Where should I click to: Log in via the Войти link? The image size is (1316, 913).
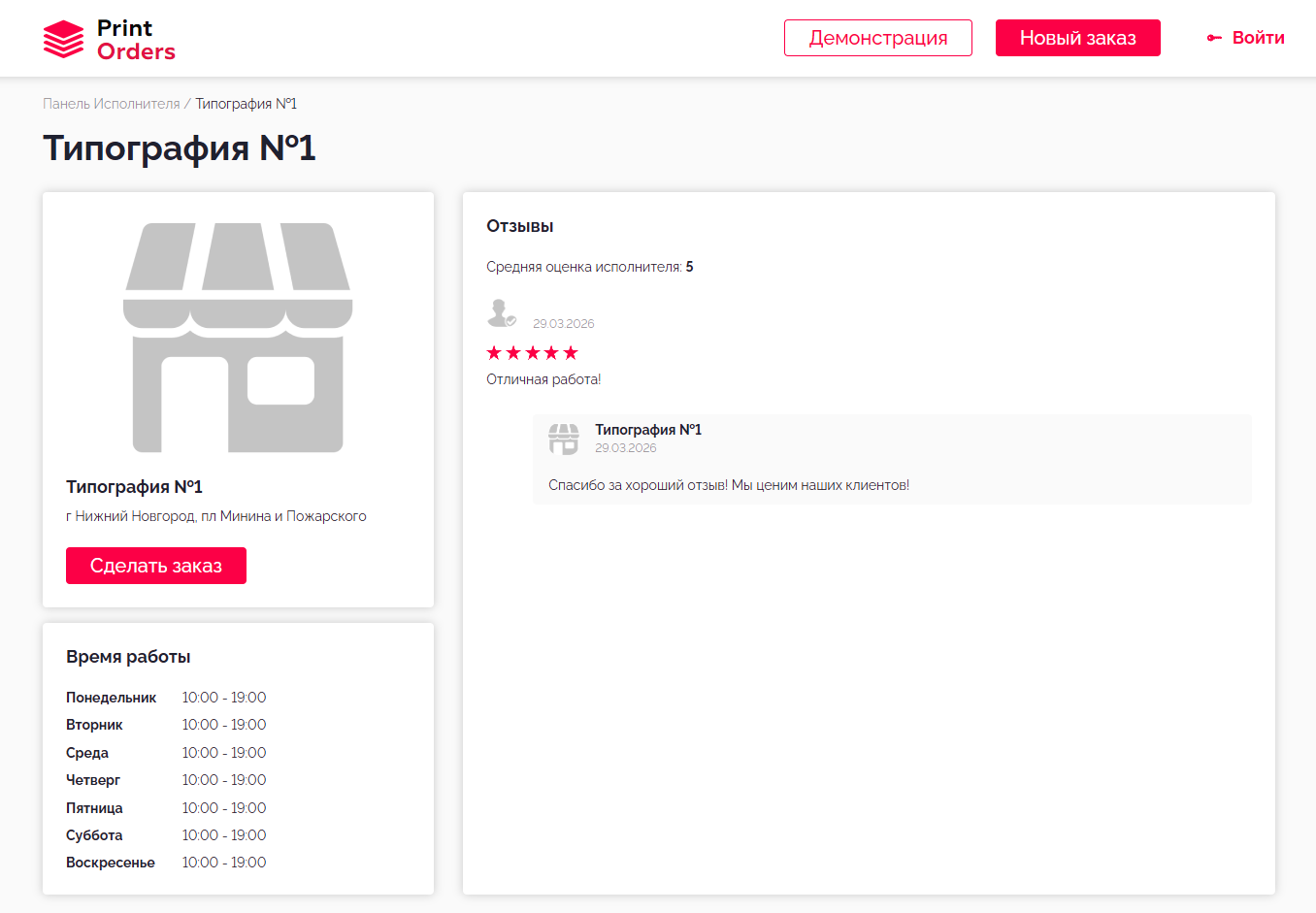(x=1258, y=38)
